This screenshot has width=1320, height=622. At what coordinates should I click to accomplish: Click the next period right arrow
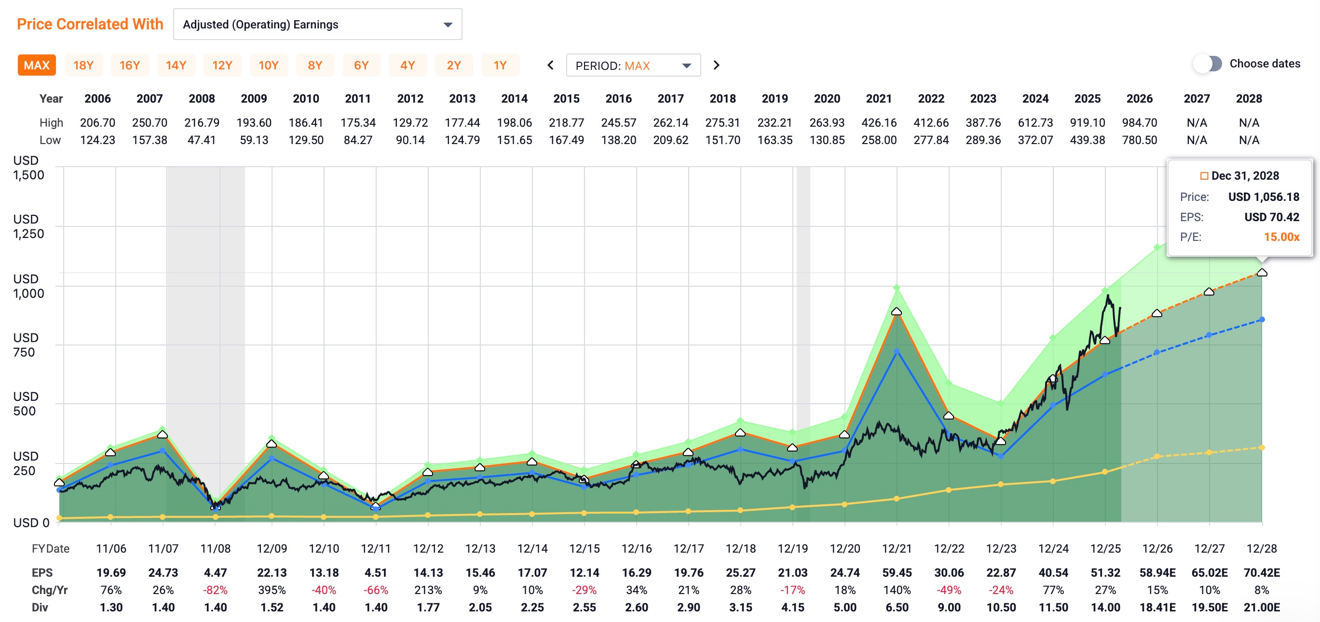tap(716, 65)
